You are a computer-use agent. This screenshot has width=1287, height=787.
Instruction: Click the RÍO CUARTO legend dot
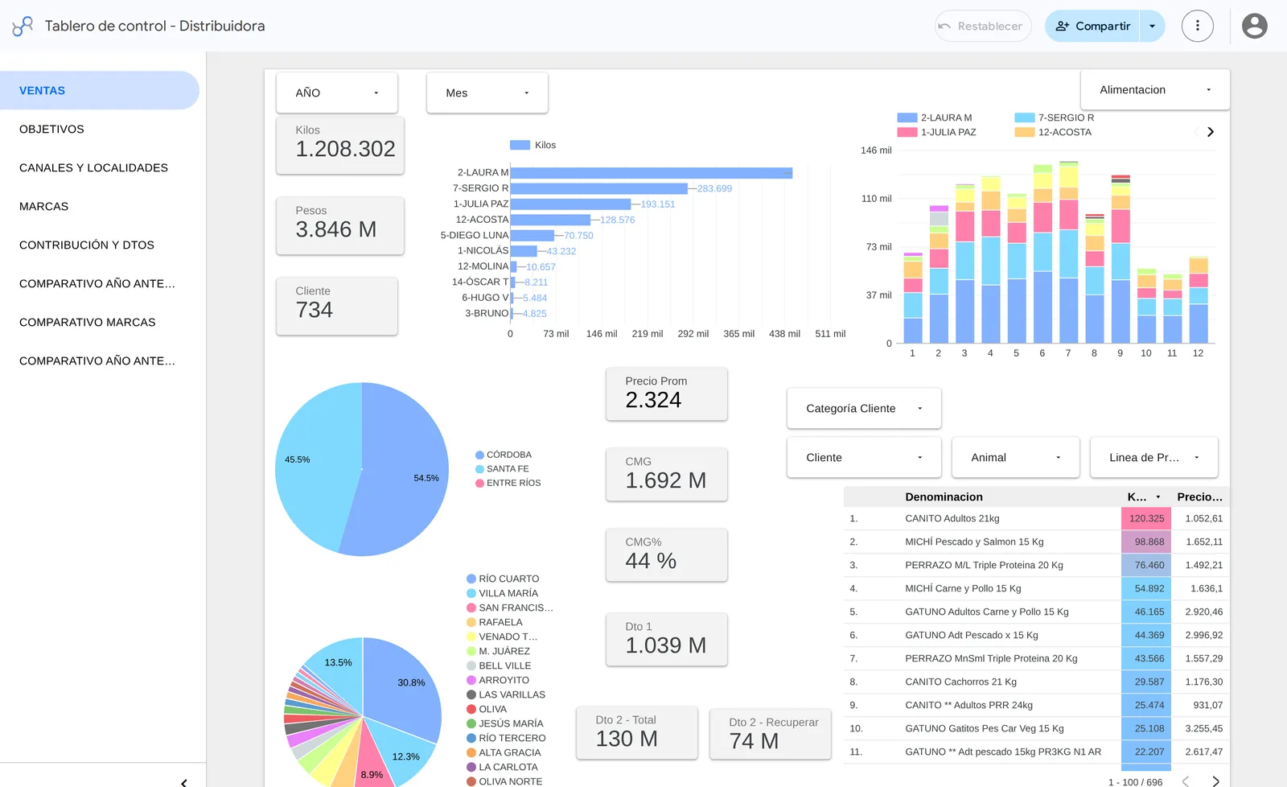[x=471, y=579]
